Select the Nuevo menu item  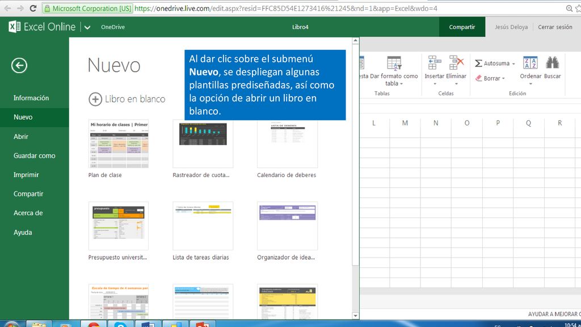pyautogui.click(x=35, y=117)
